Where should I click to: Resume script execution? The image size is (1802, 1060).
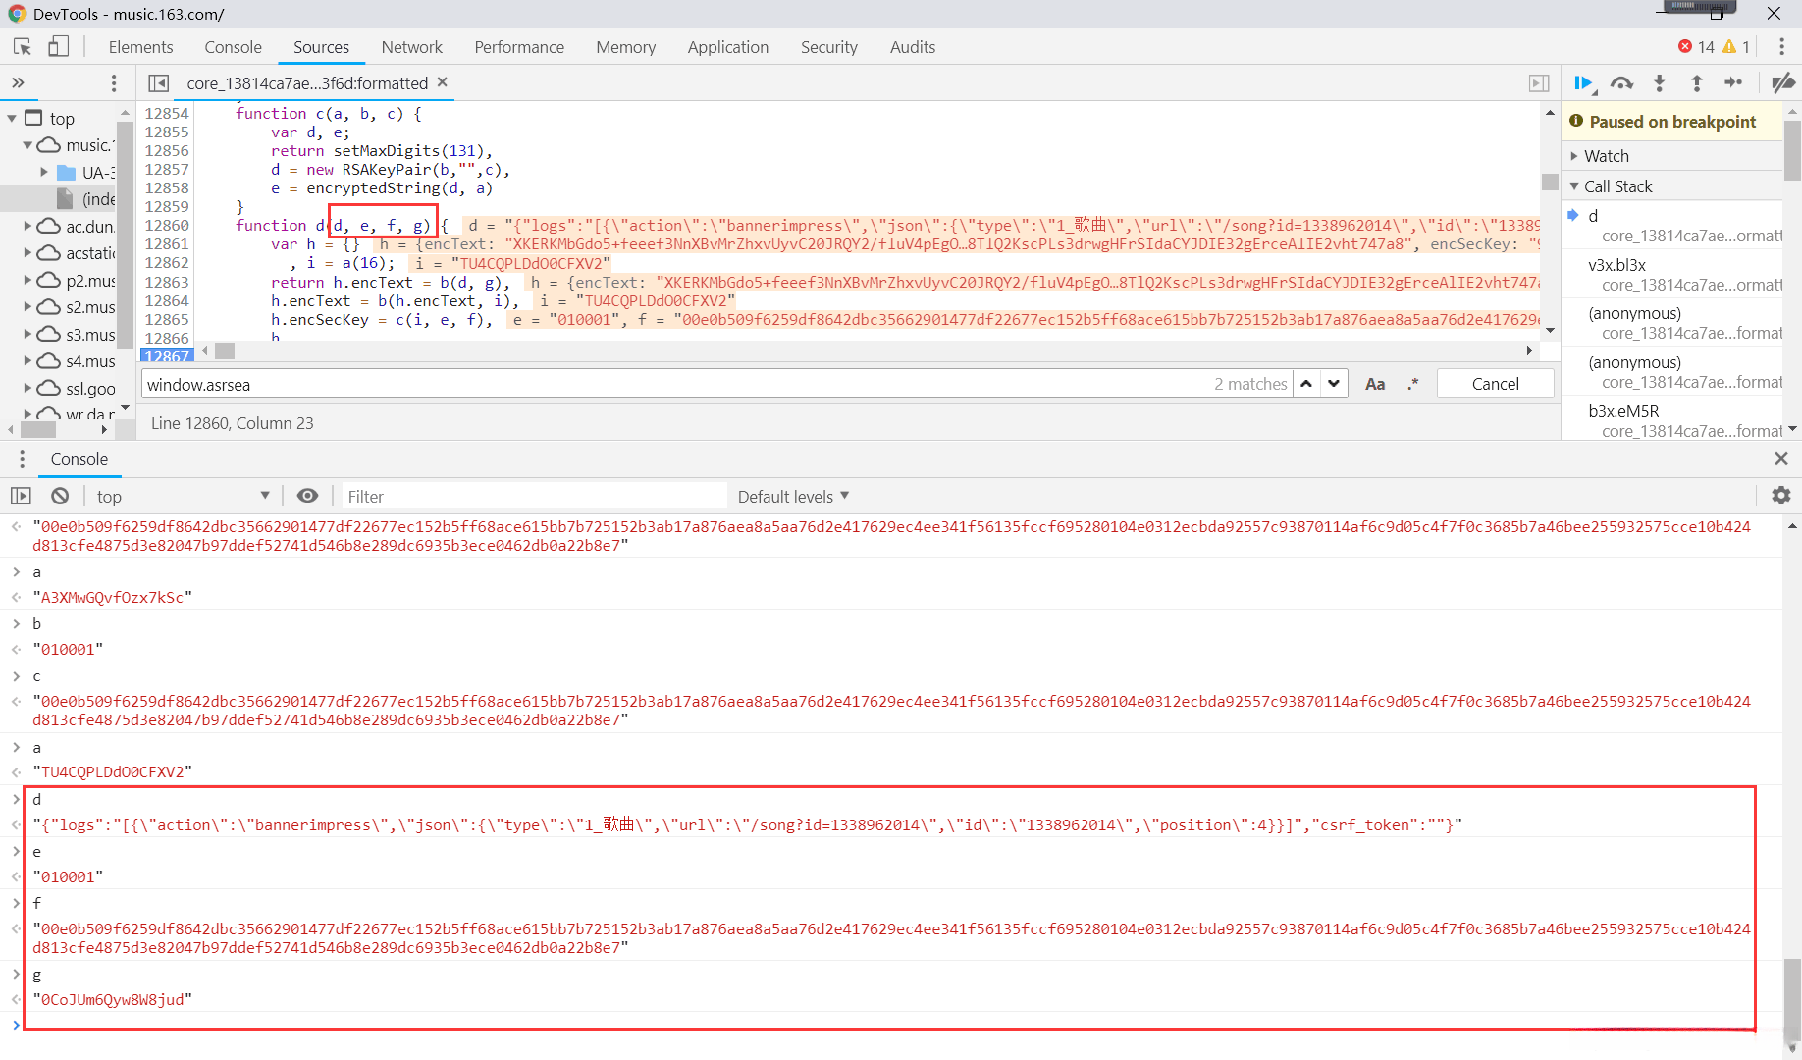click(1584, 83)
